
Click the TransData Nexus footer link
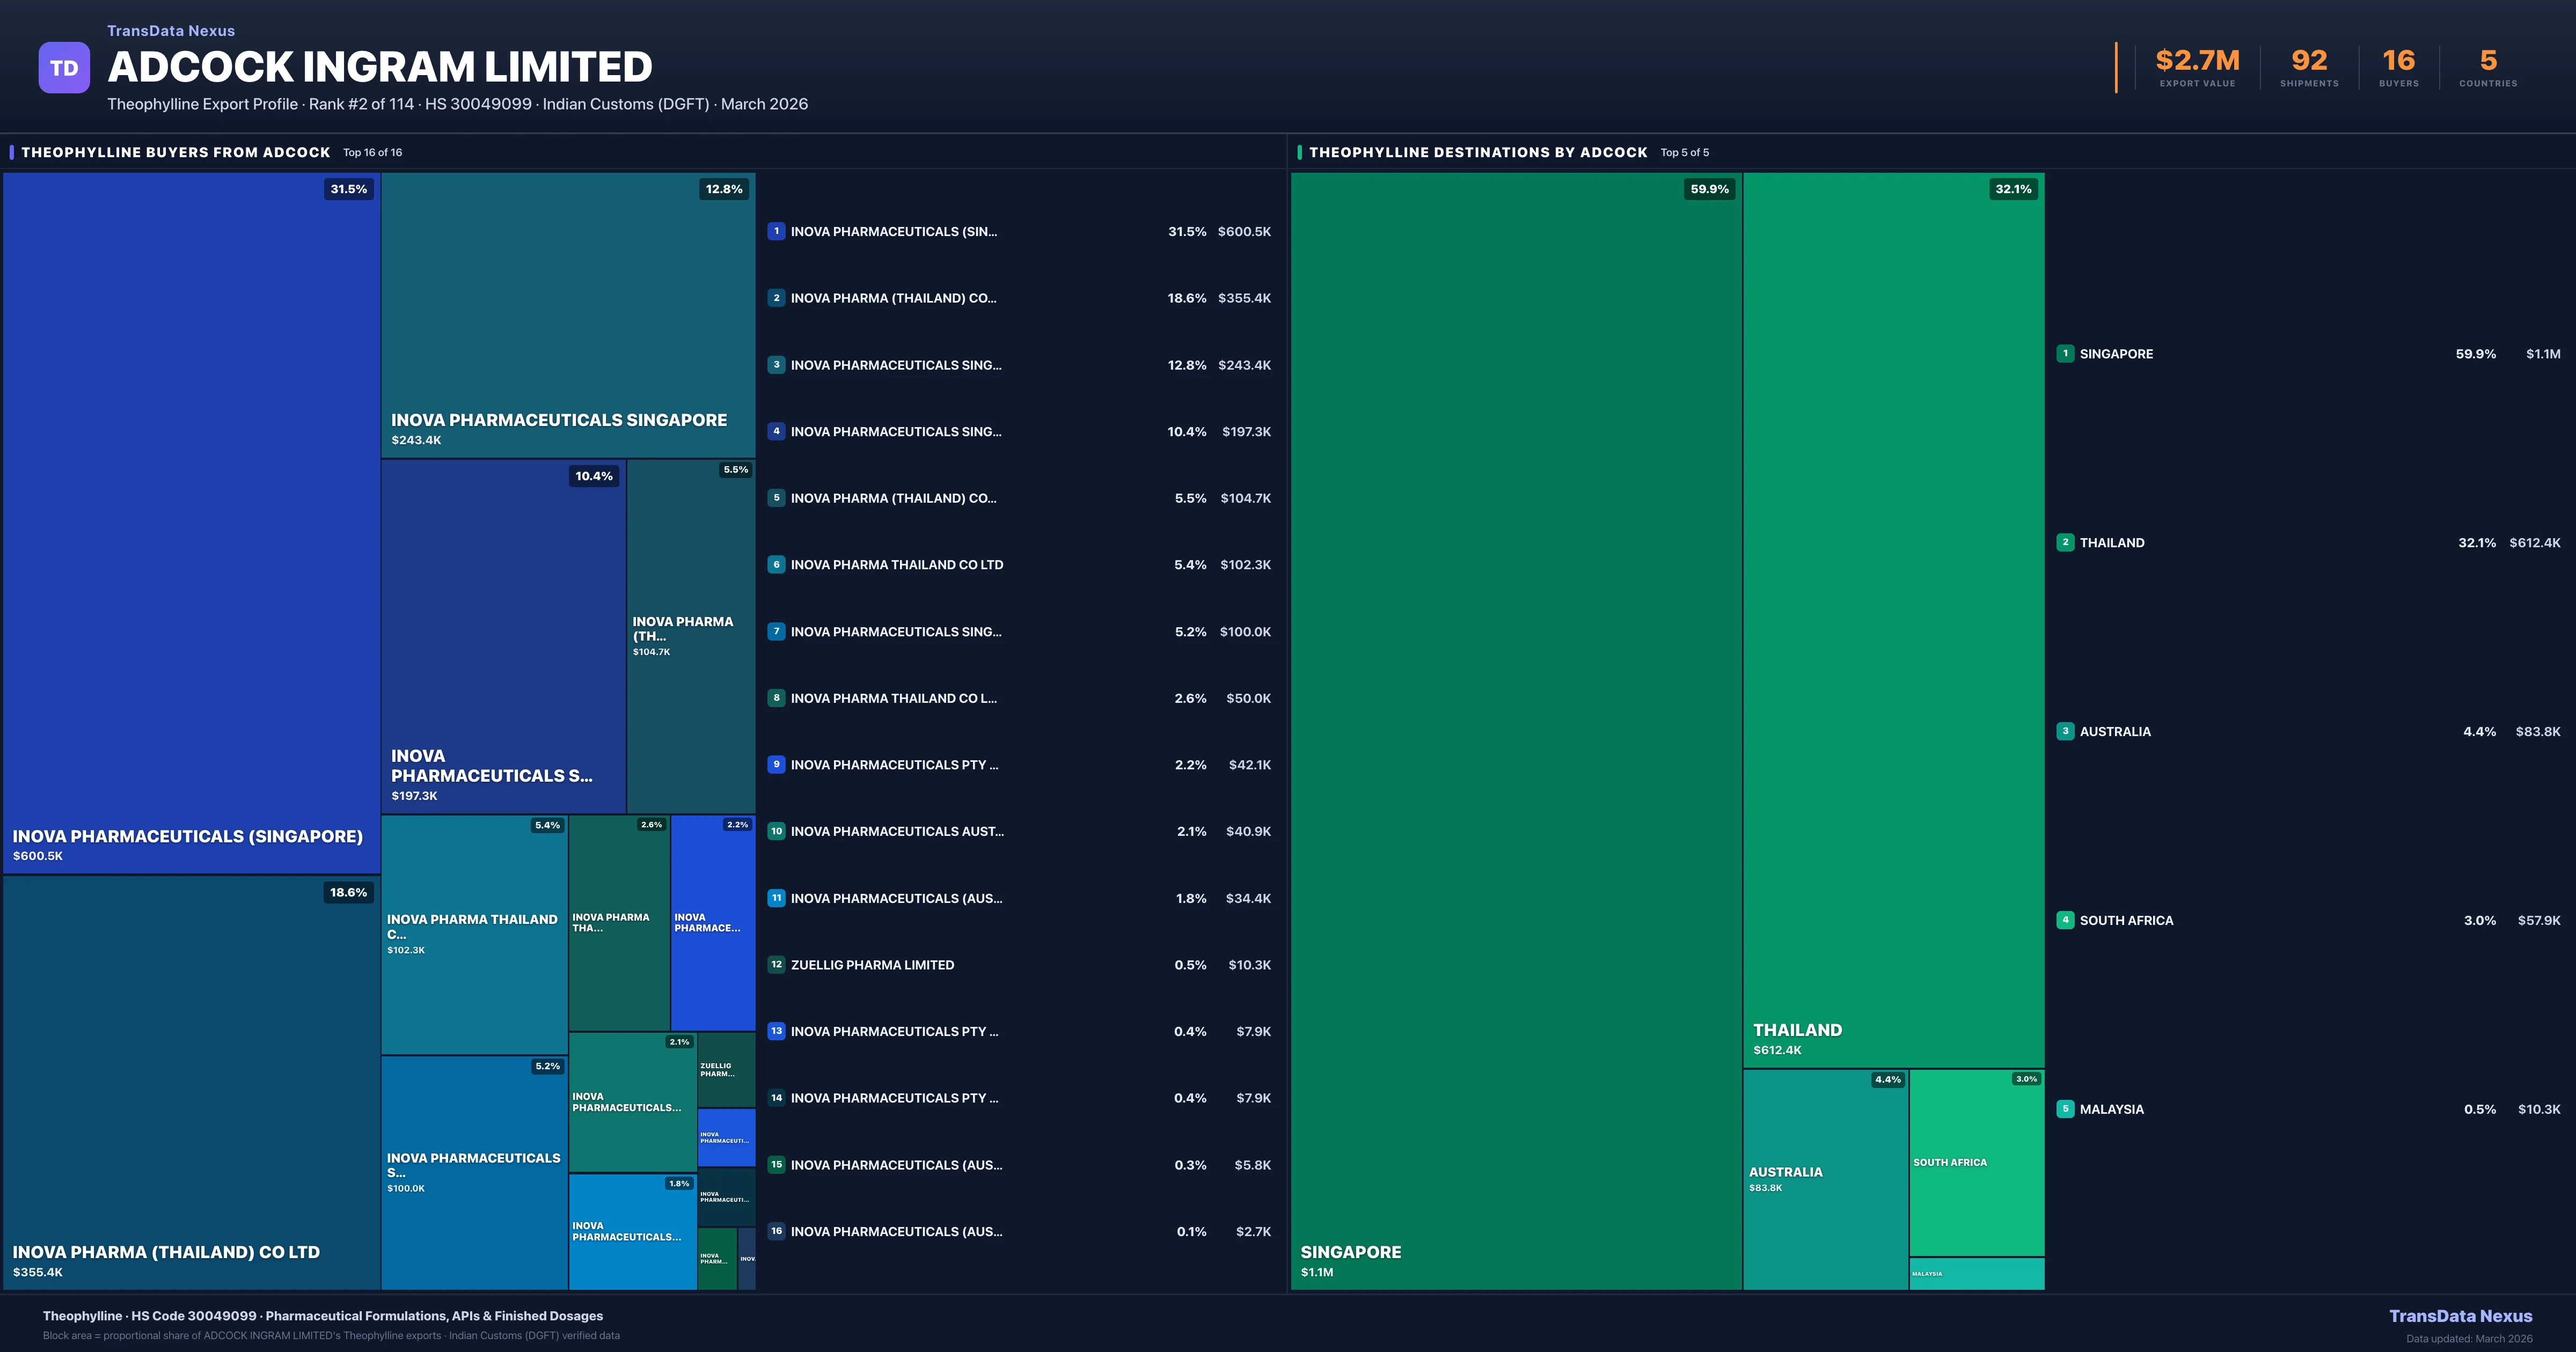click(x=2460, y=1316)
